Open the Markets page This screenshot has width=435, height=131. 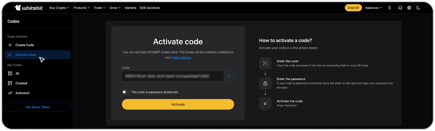pyautogui.click(x=130, y=8)
